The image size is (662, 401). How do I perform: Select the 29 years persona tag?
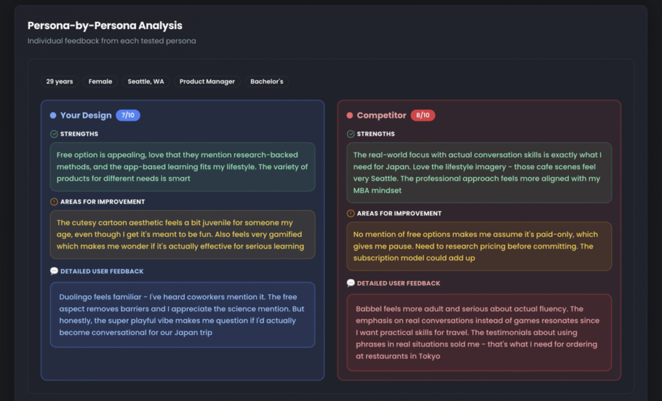(x=59, y=82)
